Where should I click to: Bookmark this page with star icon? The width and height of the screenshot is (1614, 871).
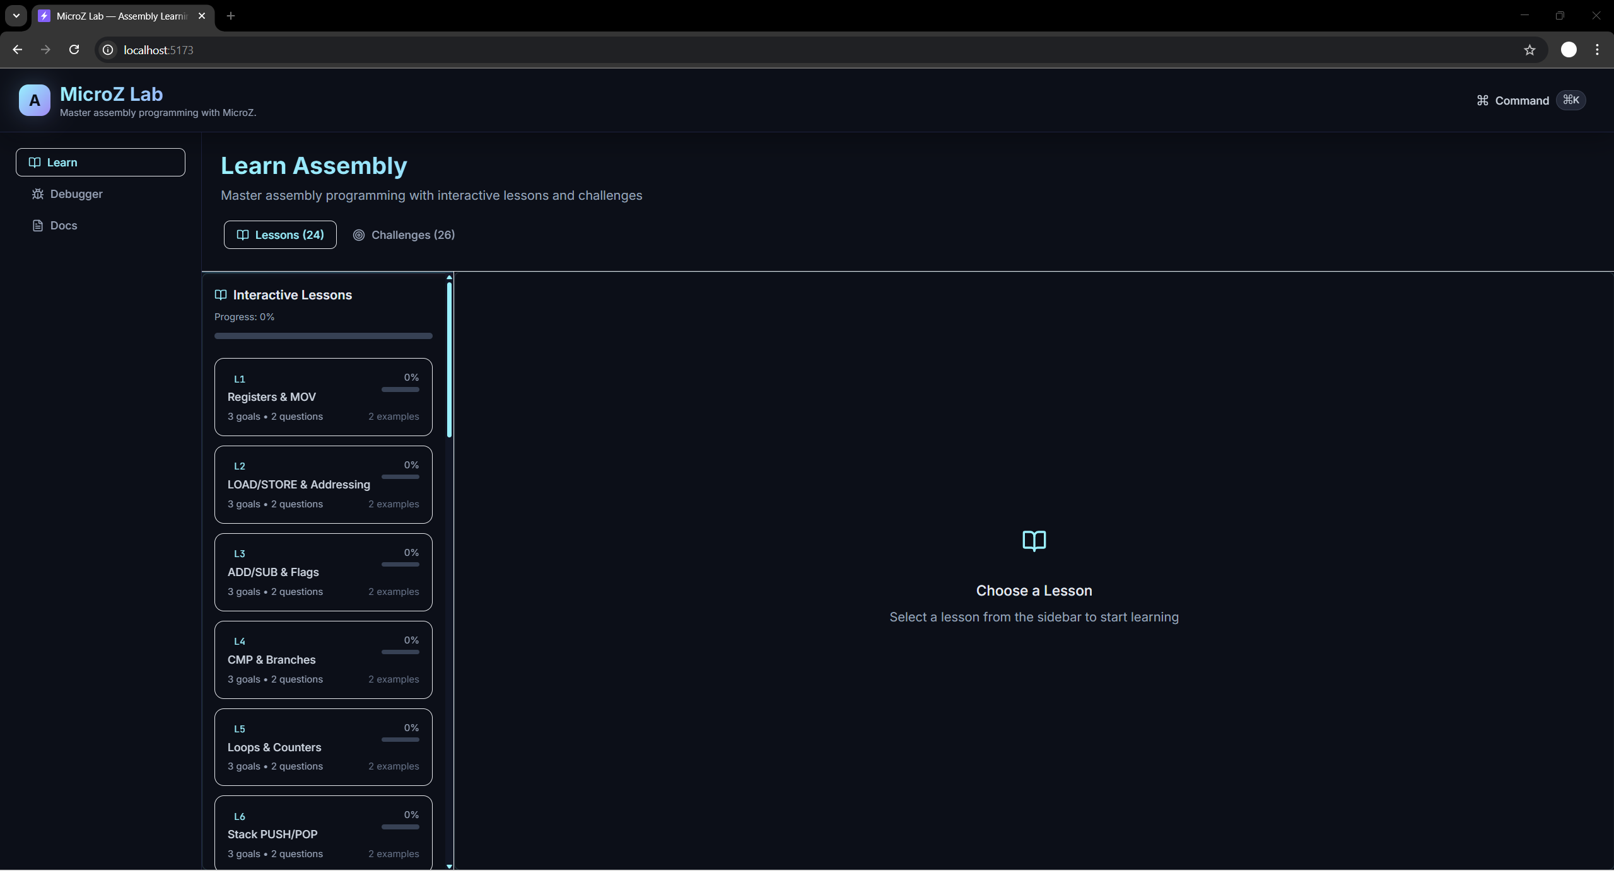point(1529,50)
